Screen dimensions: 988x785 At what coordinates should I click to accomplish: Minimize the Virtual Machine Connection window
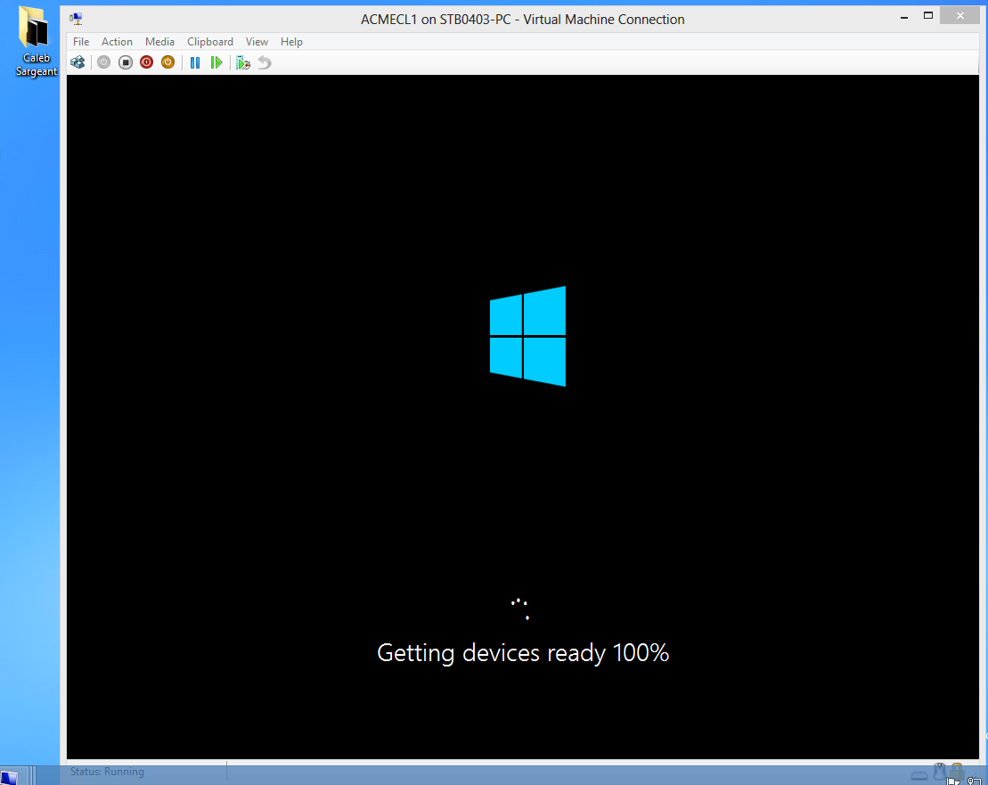pos(904,17)
